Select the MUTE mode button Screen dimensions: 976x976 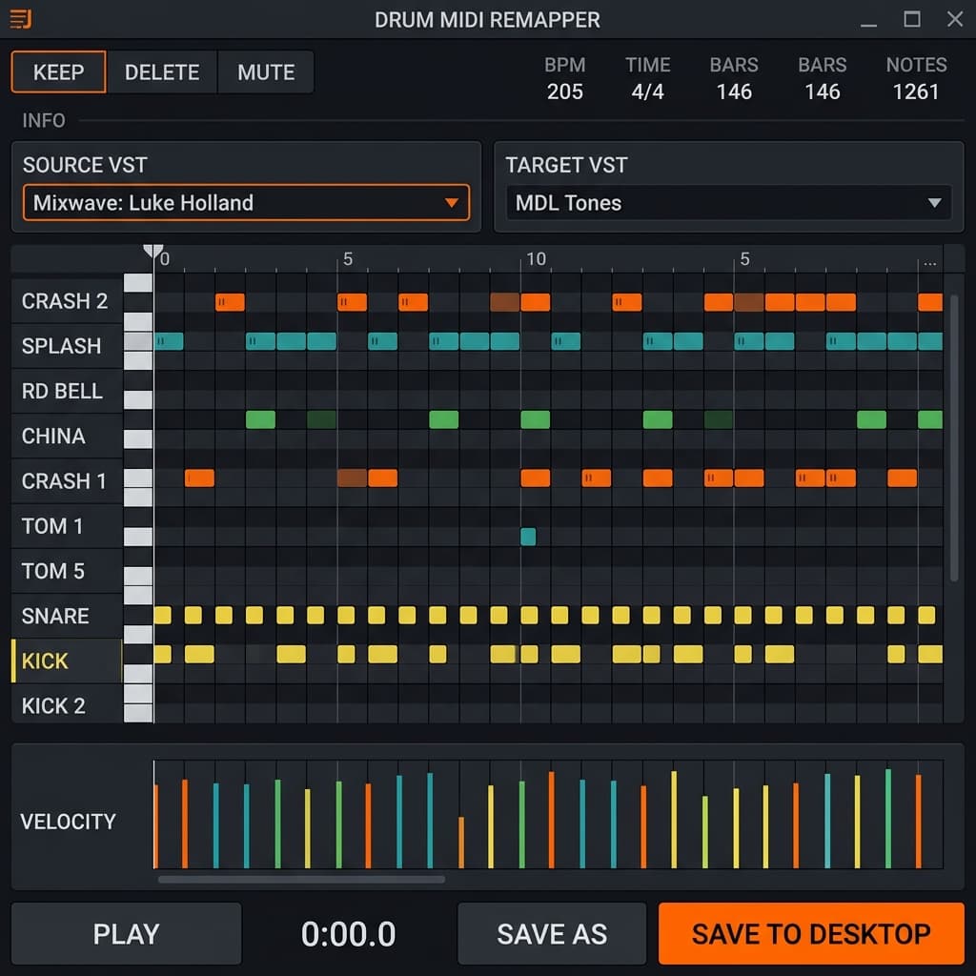(x=266, y=72)
